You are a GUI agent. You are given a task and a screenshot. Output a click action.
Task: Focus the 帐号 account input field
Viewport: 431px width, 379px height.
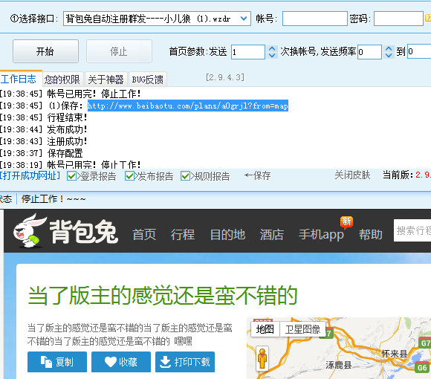tap(315, 19)
